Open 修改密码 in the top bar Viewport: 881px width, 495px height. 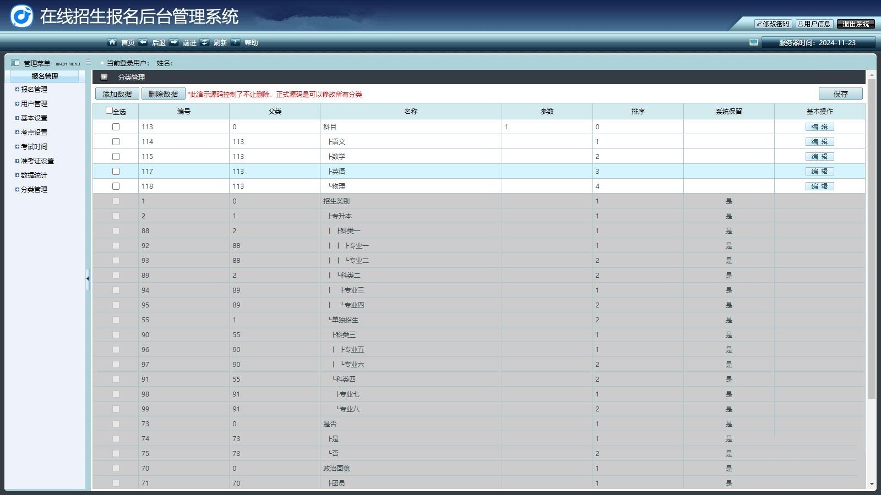pyautogui.click(x=773, y=24)
